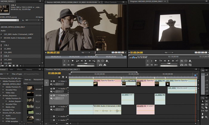The image size is (209, 125).
Task: Toggle sync lock on Audio 5 track
Action: coord(54,120)
